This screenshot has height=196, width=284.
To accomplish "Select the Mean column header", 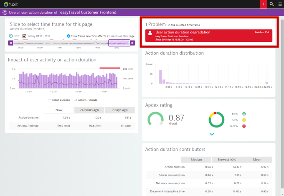I will click(257, 160).
